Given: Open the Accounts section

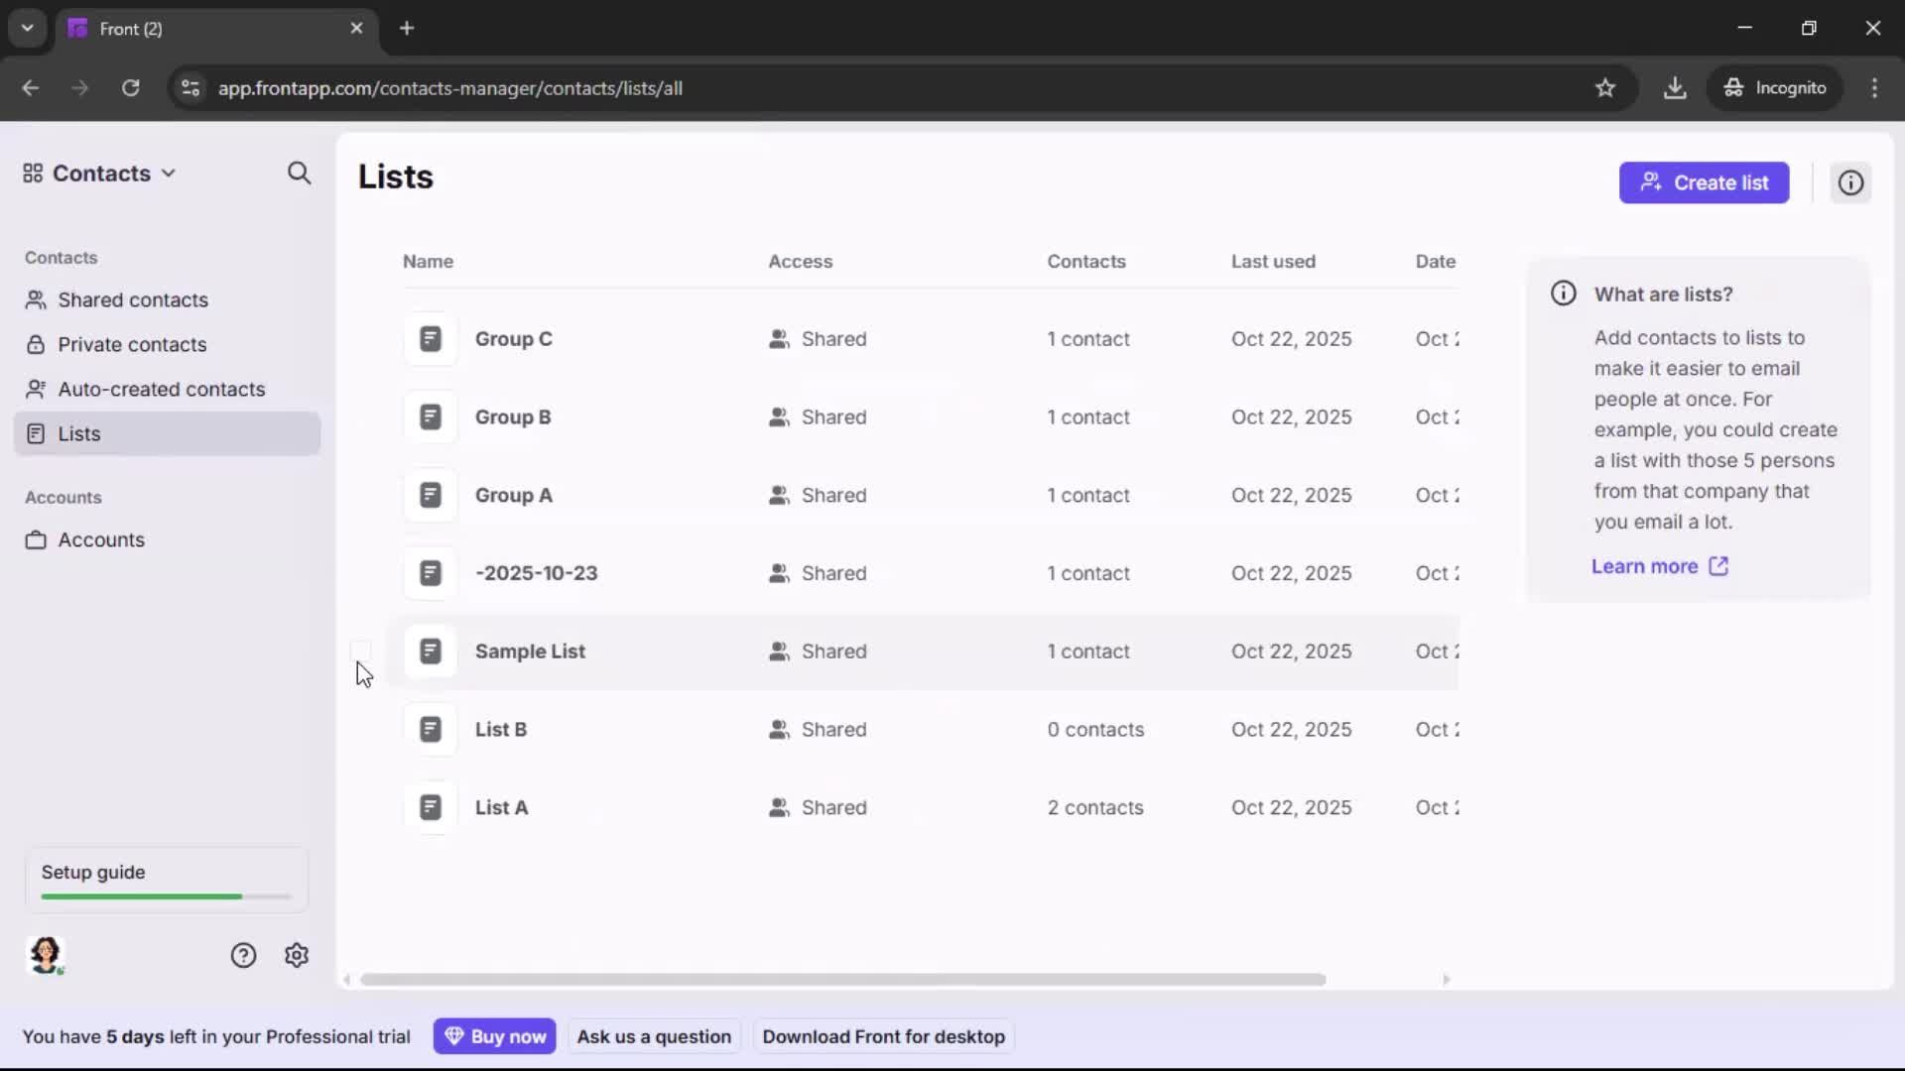Looking at the screenshot, I should click(x=100, y=540).
